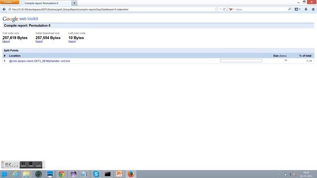Open Report link under Left over code
The image size is (317, 178).
pyautogui.click(x=72, y=42)
